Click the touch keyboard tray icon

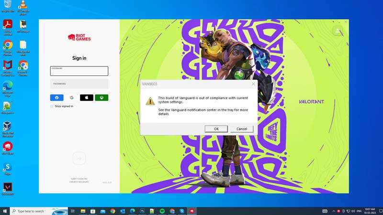(x=325, y=211)
